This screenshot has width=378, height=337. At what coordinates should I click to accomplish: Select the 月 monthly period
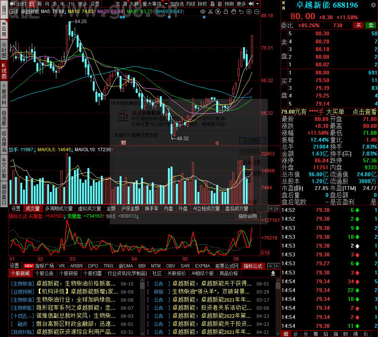[x=47, y=4]
